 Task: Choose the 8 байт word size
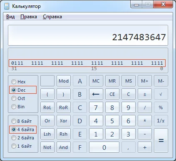point(21,121)
